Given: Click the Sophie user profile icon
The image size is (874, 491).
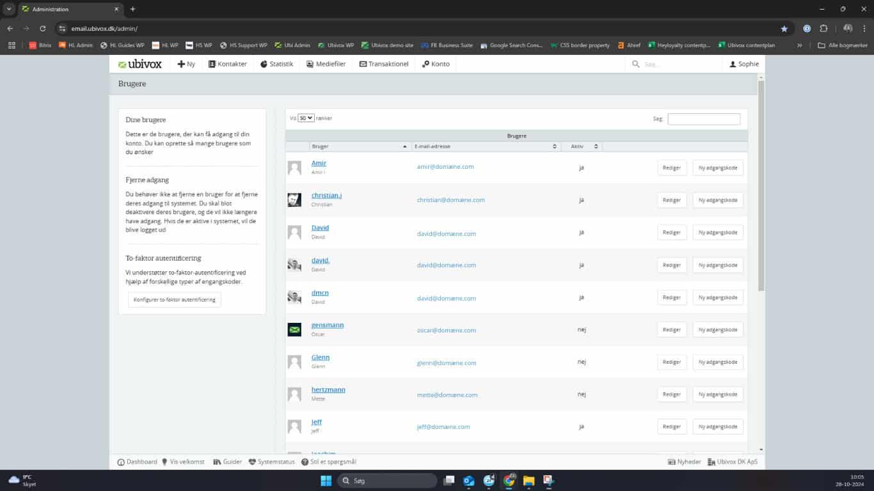Looking at the screenshot, I should pos(733,64).
